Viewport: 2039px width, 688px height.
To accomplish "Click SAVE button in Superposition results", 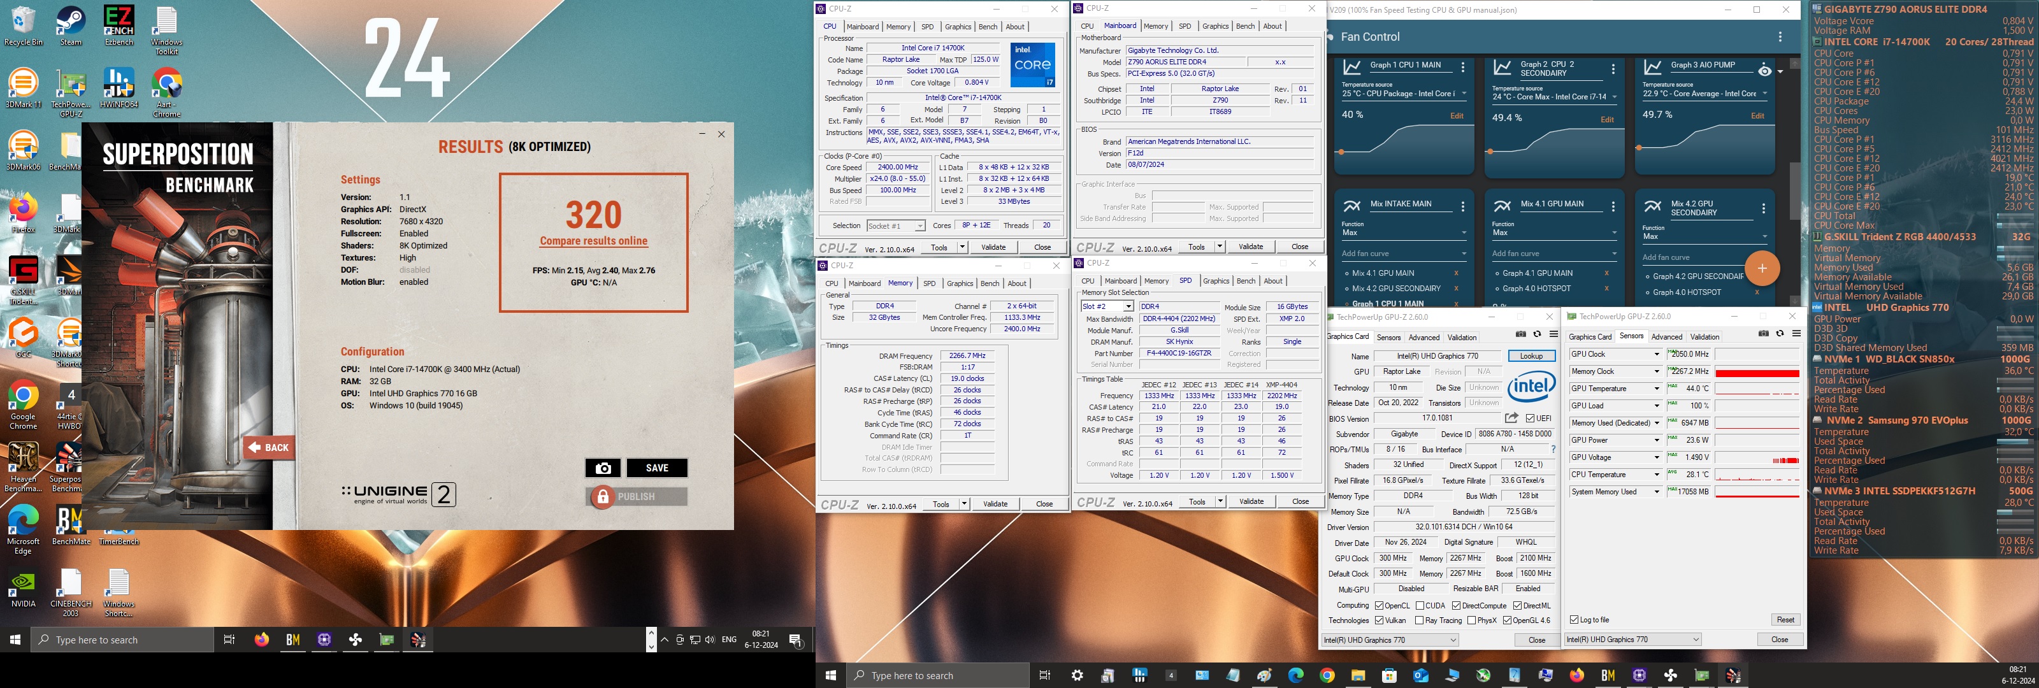I will [x=657, y=468].
